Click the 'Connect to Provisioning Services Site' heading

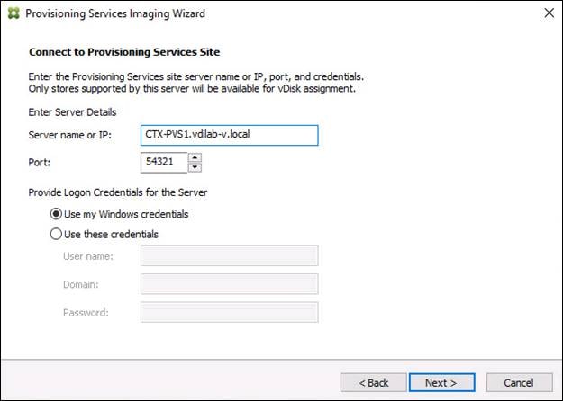click(x=124, y=52)
